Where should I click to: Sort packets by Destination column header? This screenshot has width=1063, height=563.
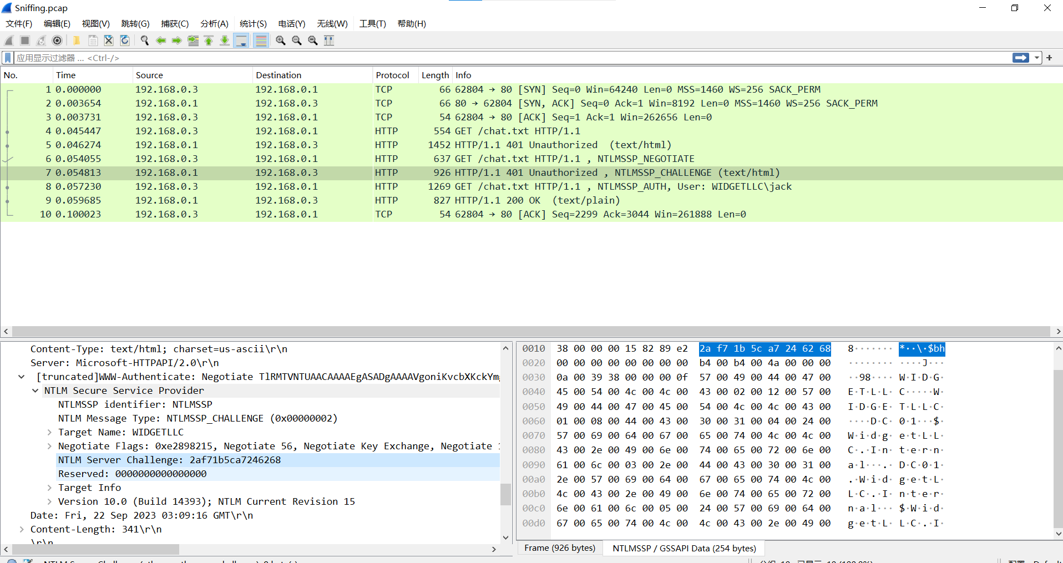coord(313,75)
